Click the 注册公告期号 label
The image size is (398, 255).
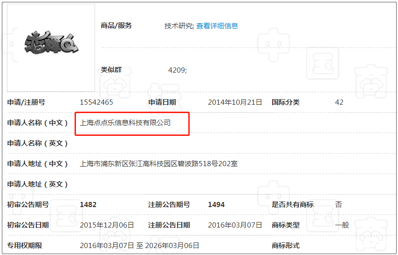click(x=169, y=205)
